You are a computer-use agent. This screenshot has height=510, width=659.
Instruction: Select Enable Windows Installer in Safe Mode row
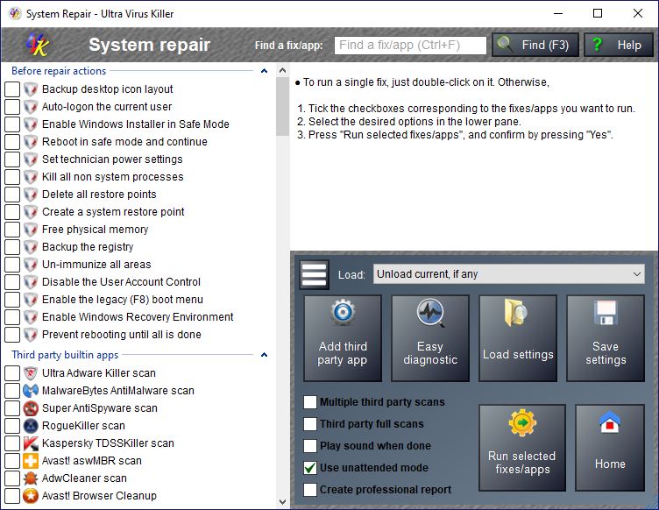click(x=136, y=124)
